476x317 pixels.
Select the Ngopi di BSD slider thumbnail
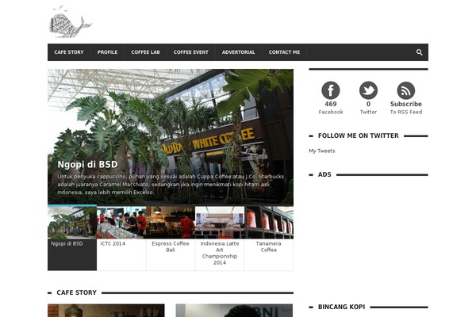(72, 223)
